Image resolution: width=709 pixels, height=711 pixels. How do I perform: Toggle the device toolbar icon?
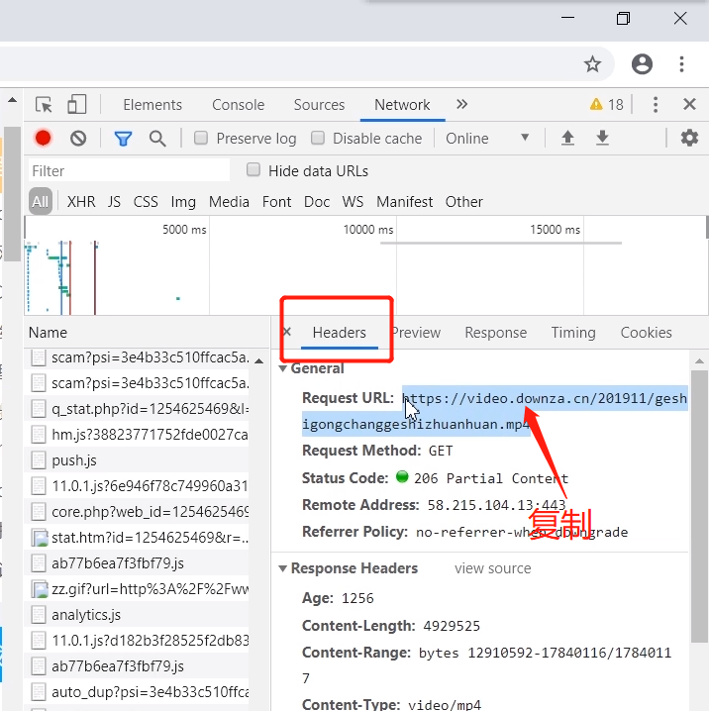click(77, 105)
